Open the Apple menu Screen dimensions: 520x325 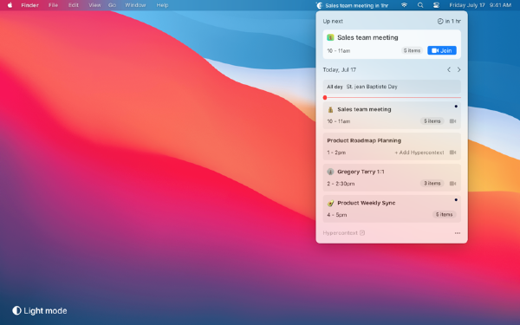(10, 5)
